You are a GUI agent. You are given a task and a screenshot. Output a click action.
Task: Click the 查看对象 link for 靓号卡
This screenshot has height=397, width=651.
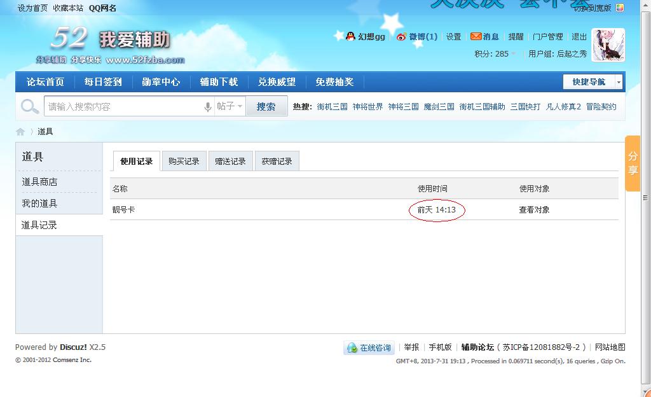534,210
